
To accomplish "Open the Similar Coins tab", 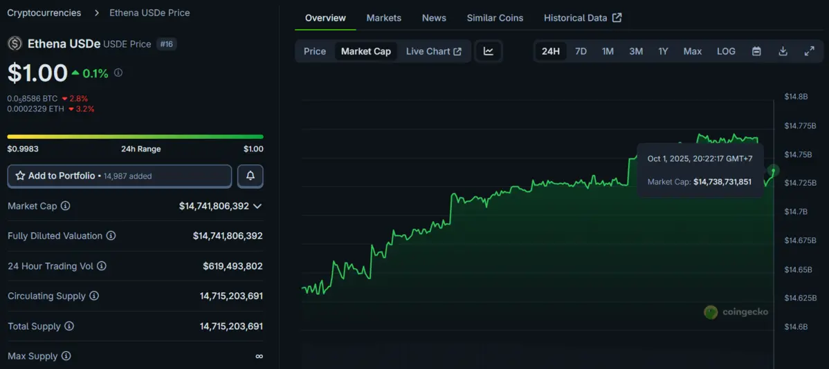I will (x=495, y=18).
